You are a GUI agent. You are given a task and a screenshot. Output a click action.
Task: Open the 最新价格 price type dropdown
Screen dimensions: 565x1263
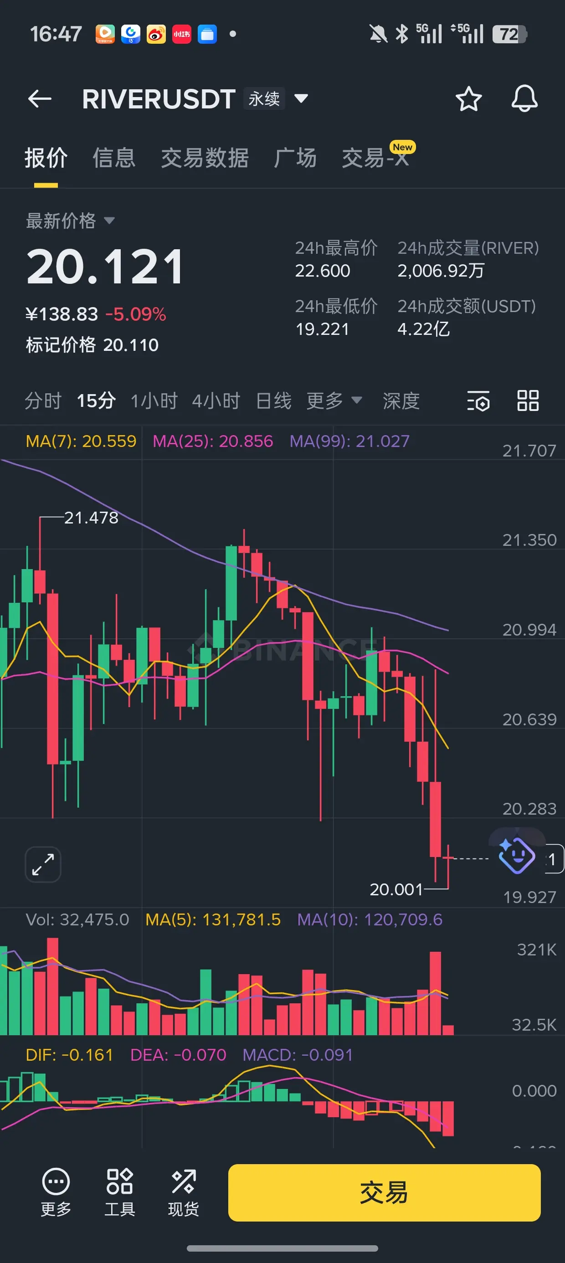(70, 221)
